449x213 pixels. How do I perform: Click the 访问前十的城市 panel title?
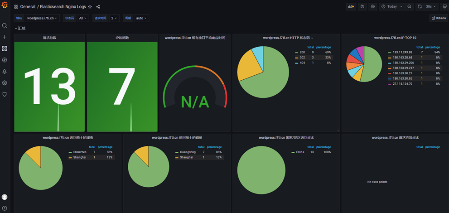(x=68, y=137)
